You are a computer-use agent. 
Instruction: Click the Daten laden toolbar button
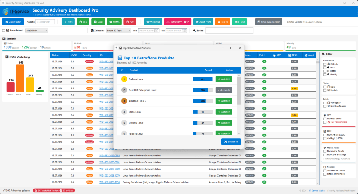point(13,22)
